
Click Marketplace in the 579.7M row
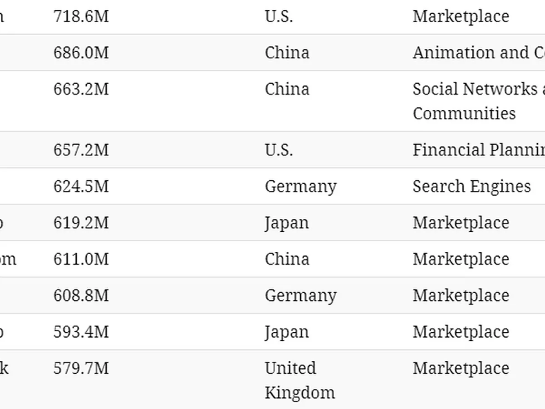click(x=461, y=368)
